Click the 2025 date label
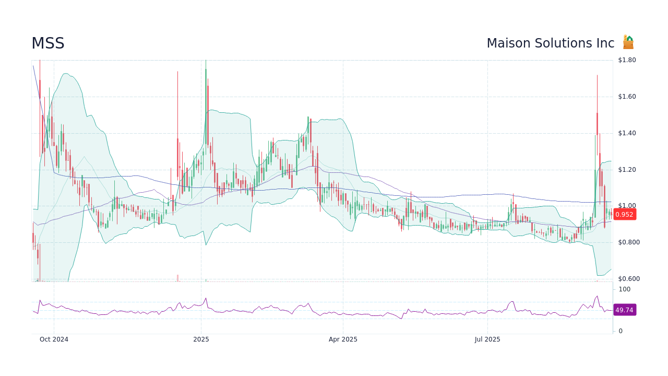The image size is (668, 376). pyautogui.click(x=201, y=339)
